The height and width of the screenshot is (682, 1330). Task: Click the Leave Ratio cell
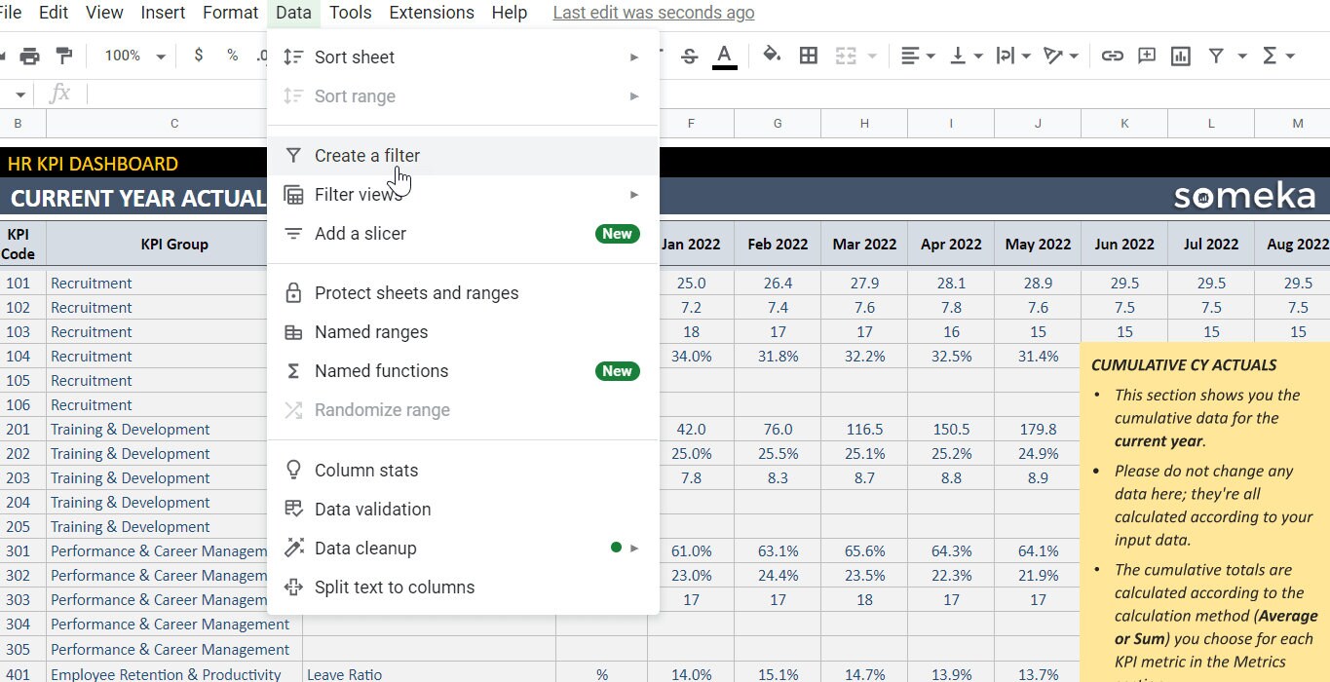point(429,673)
